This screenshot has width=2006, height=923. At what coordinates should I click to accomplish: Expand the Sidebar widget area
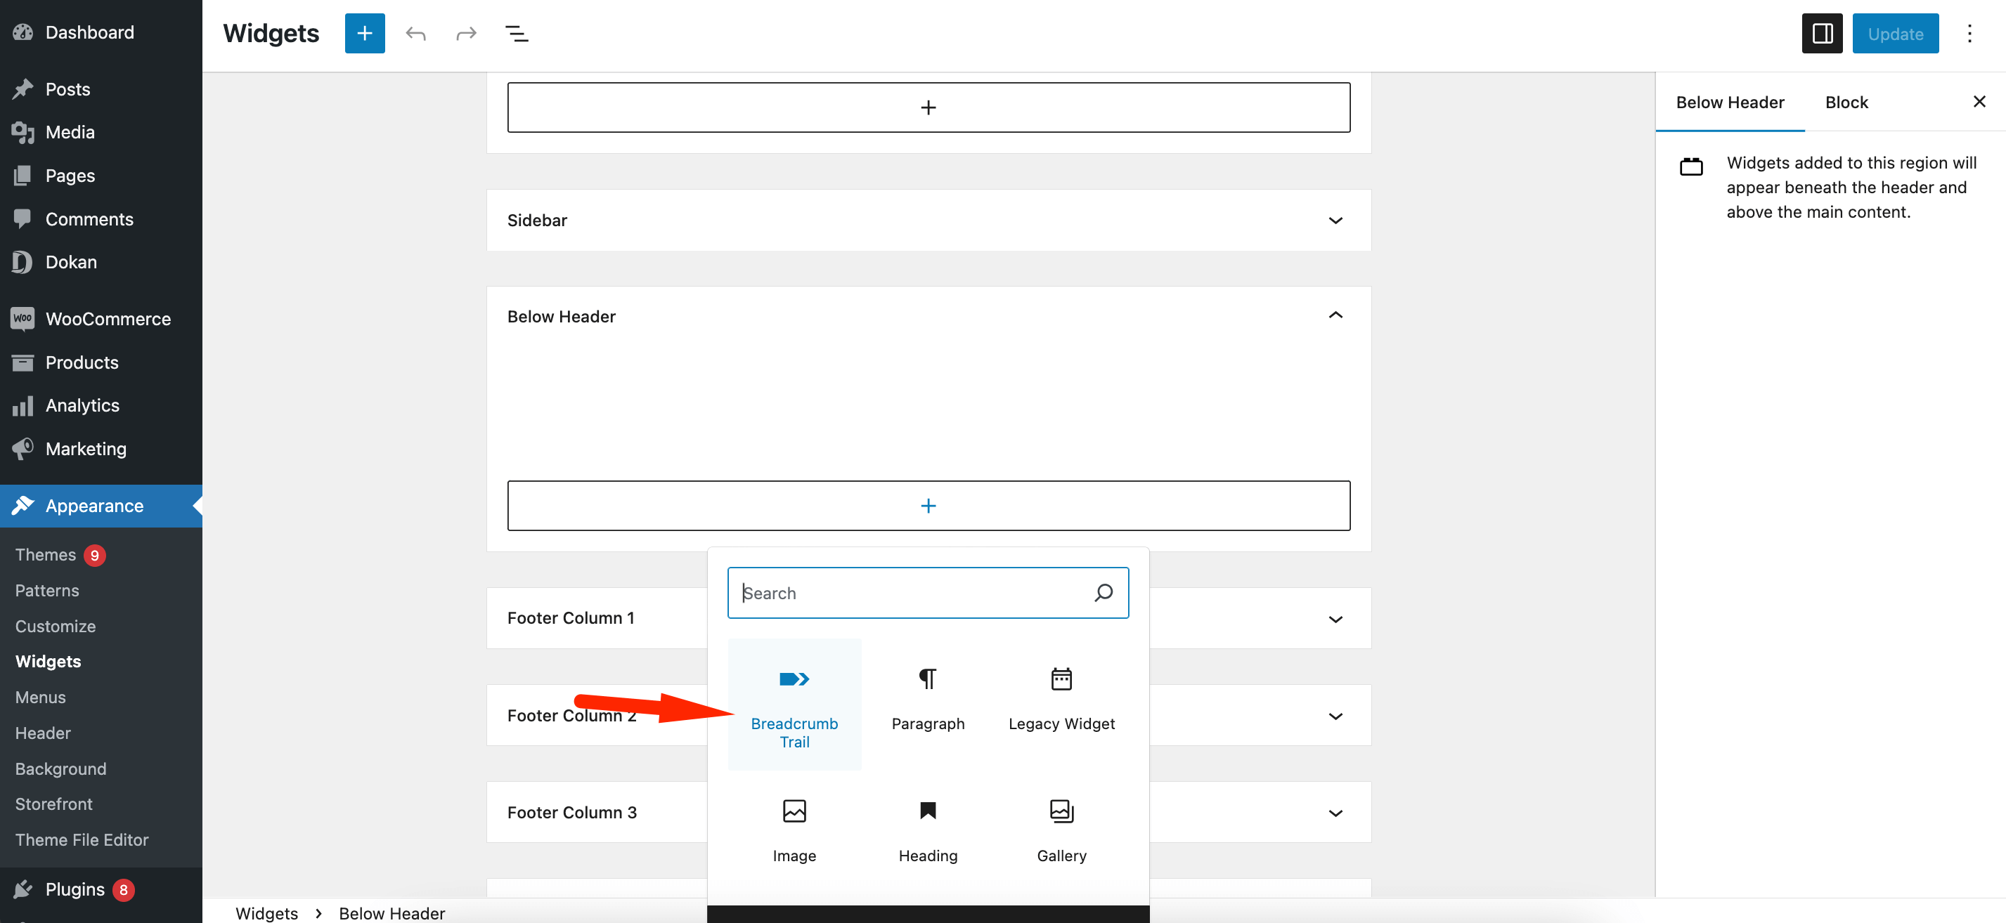tap(1335, 221)
